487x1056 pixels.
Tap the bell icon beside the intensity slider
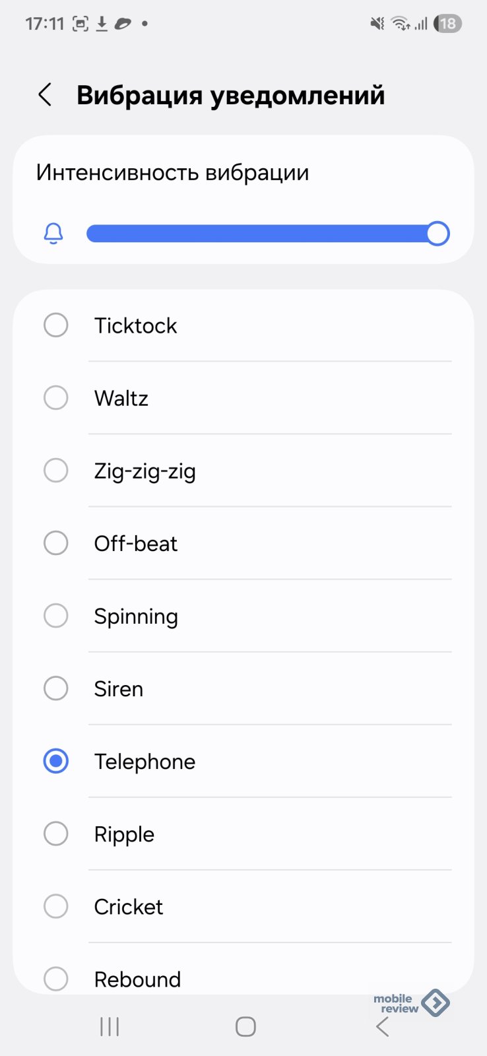[53, 234]
